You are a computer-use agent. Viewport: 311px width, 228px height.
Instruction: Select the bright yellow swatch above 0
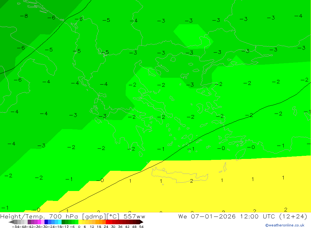point(80,222)
